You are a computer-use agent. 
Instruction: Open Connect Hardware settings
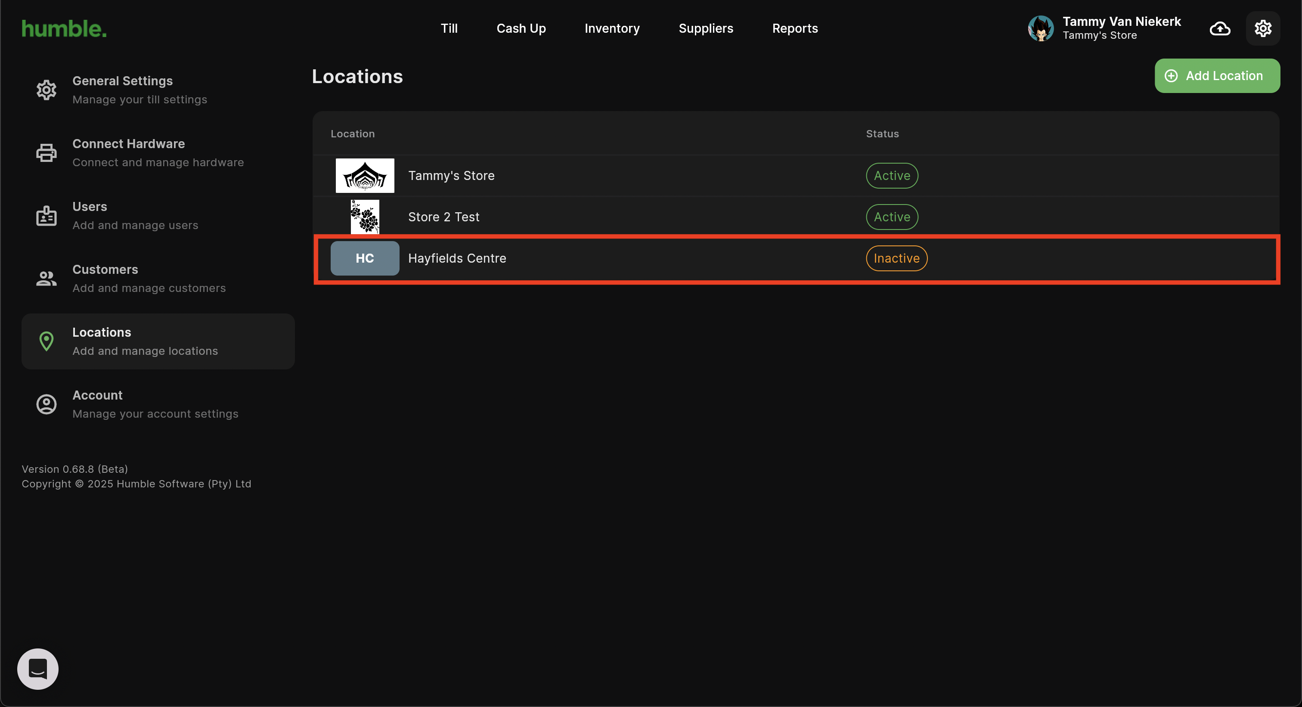click(x=158, y=152)
